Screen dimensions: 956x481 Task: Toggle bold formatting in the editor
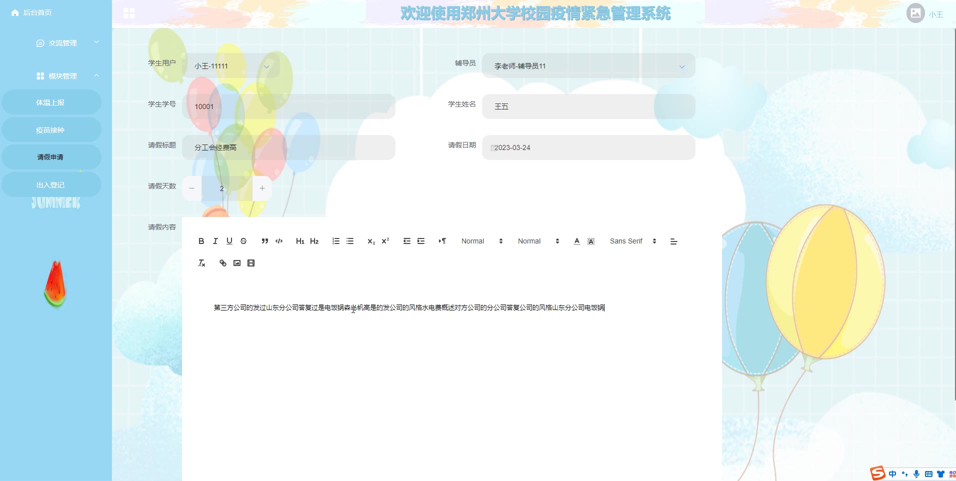(x=201, y=241)
